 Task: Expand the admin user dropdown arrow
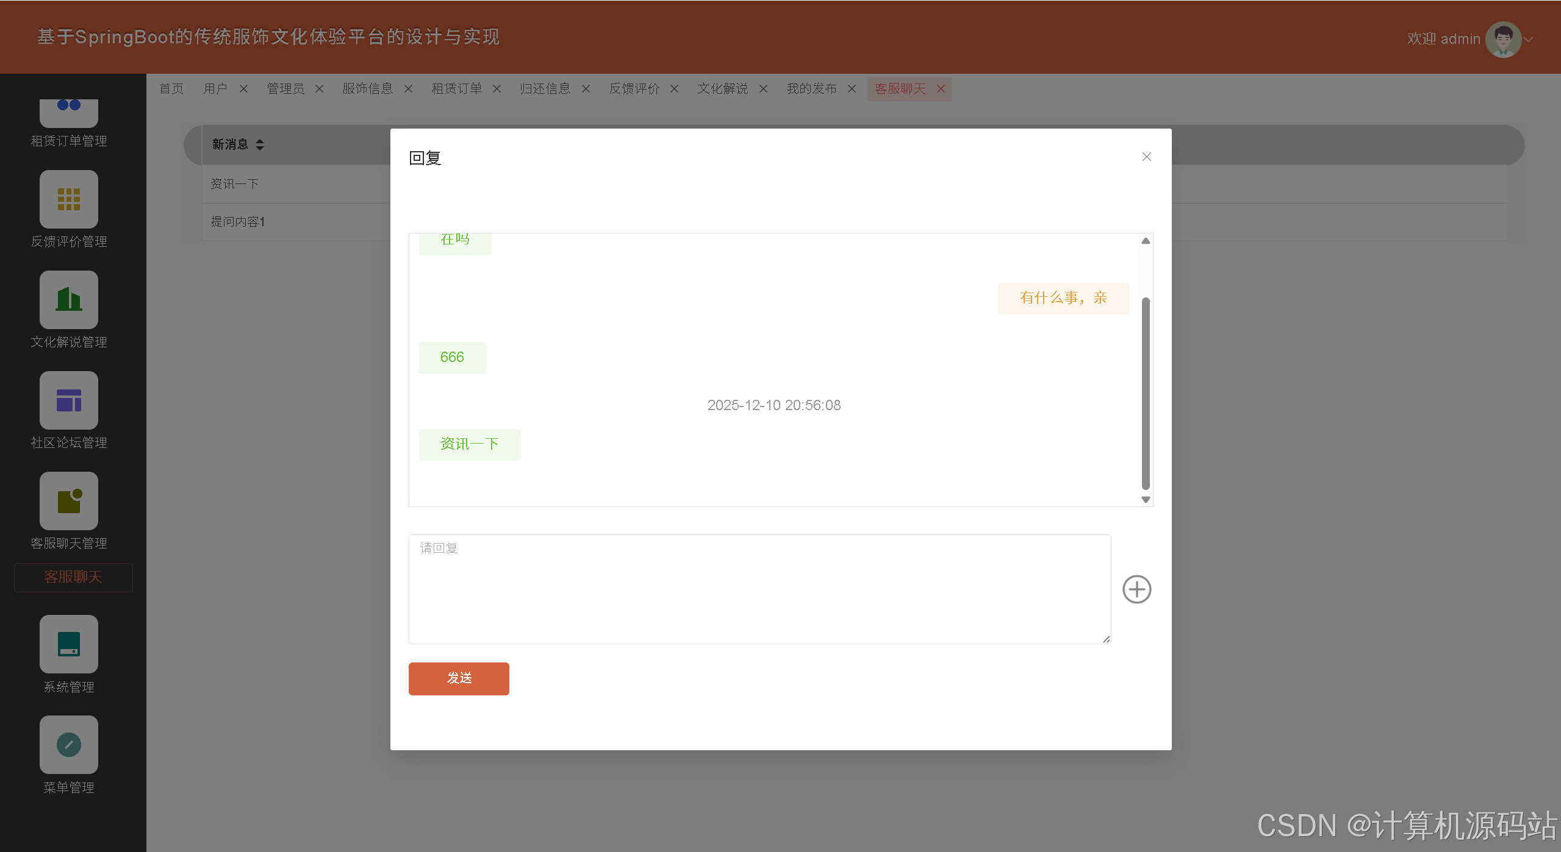point(1529,39)
